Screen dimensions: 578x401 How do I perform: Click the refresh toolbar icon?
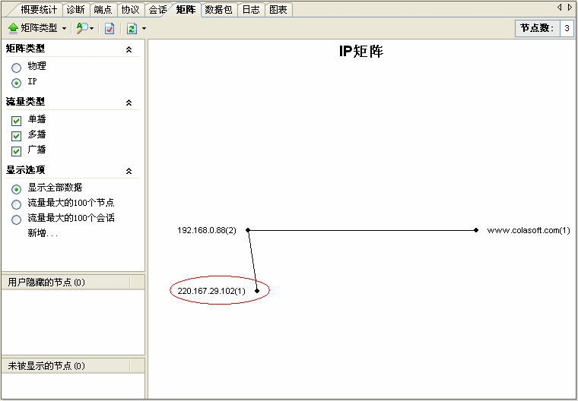coord(132,28)
